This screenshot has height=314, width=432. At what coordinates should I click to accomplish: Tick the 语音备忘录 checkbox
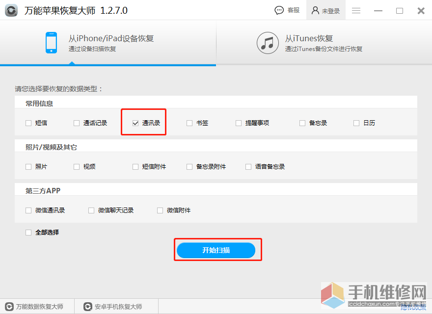[x=248, y=167]
